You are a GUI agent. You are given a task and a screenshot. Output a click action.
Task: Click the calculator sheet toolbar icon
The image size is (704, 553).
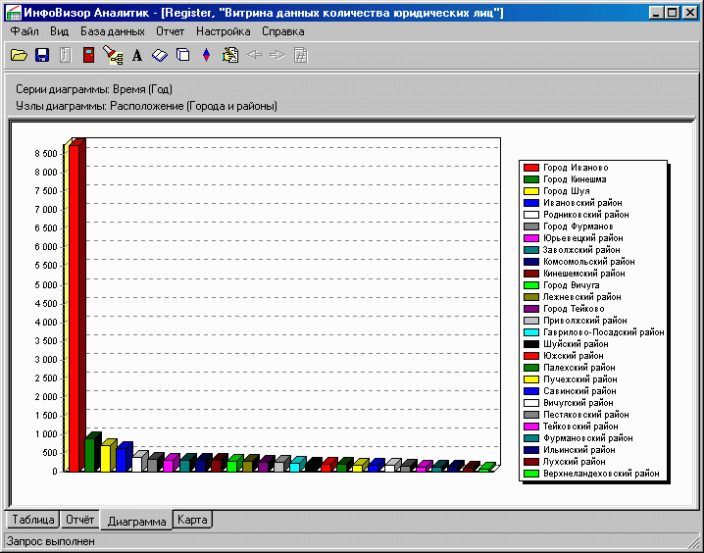300,55
